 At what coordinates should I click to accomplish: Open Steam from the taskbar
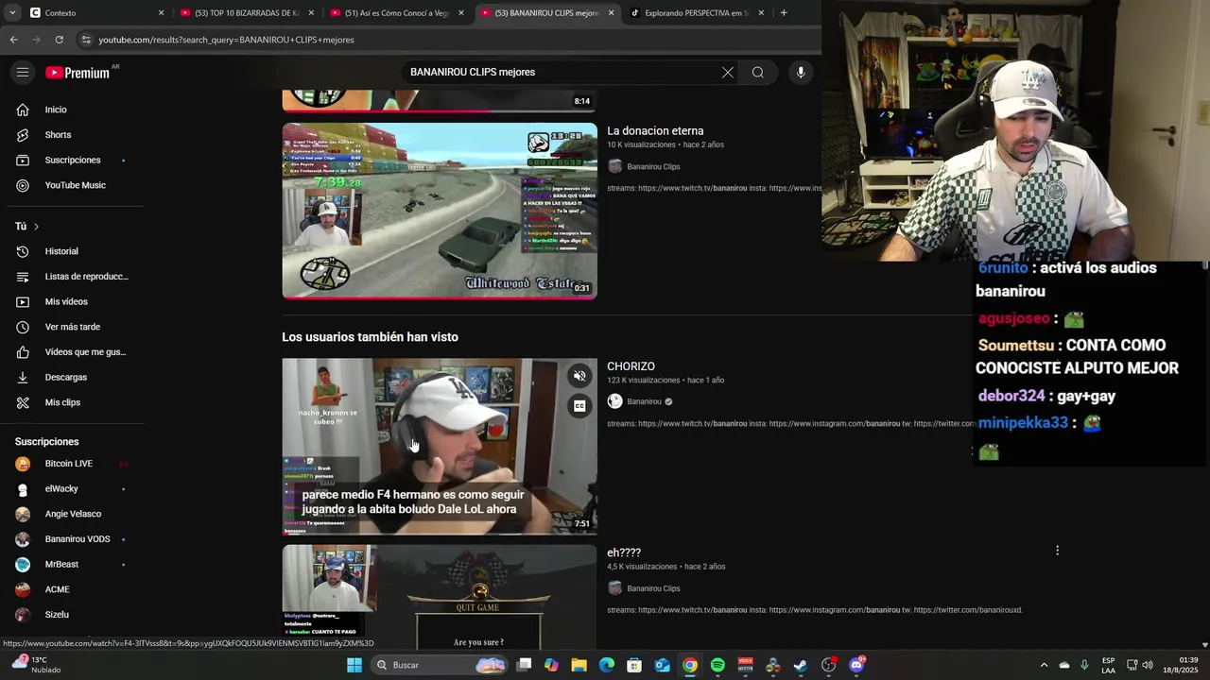(801, 665)
